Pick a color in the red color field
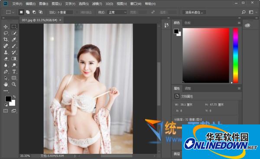This screenshot has width=260, height=159. 206,55
